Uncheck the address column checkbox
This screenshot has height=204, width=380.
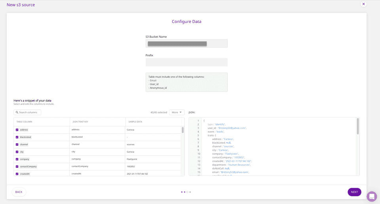point(17,130)
